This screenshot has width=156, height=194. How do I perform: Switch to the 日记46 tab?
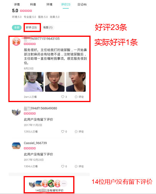(82, 4)
